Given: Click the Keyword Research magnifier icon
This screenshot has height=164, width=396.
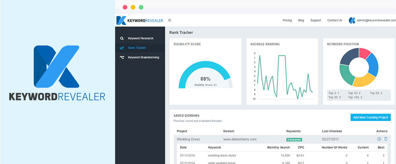Looking at the screenshot, I should pos(122,38).
